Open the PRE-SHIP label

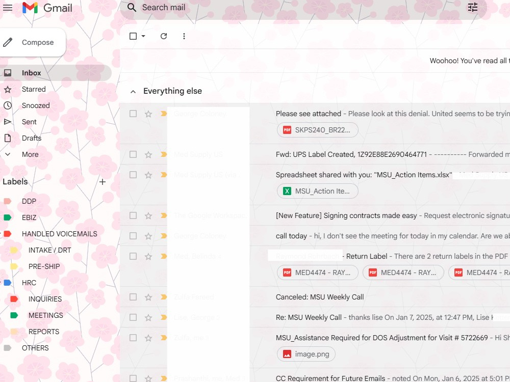(44, 266)
